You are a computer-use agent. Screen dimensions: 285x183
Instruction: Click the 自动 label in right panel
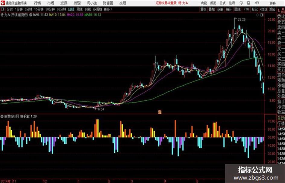281,118
